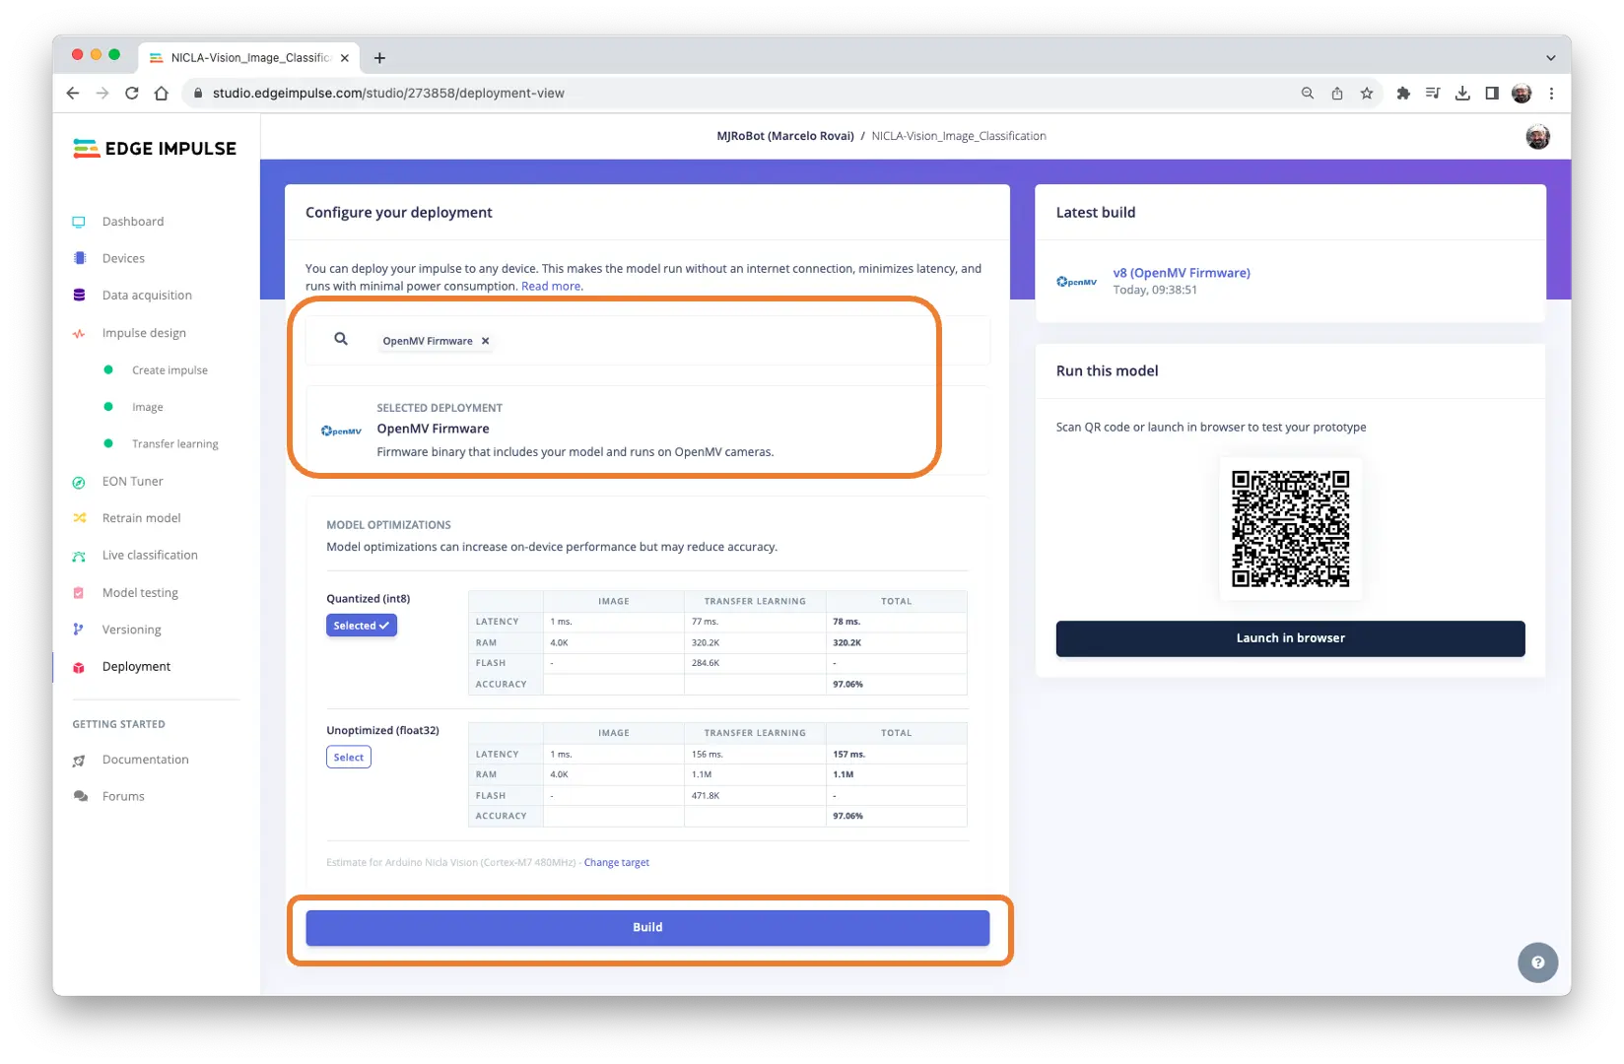Open the Model testing menu item
1624x1064 pixels.
[140, 593]
